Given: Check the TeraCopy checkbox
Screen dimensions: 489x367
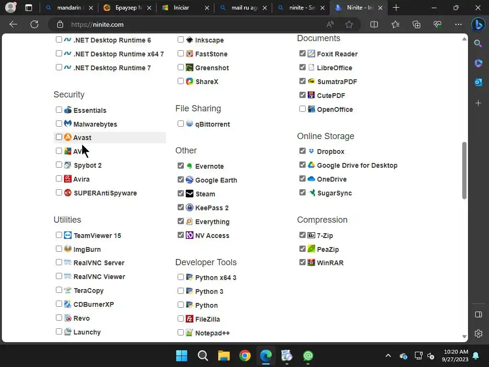Looking at the screenshot, I should coord(59,290).
